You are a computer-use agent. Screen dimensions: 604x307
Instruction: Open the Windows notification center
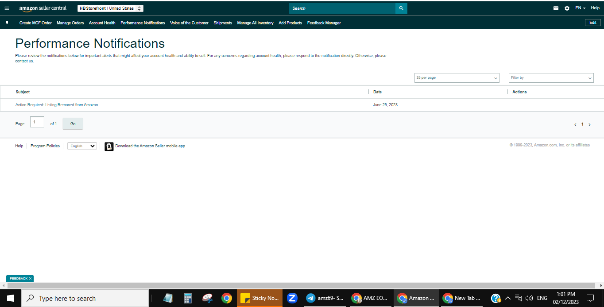[x=590, y=298]
